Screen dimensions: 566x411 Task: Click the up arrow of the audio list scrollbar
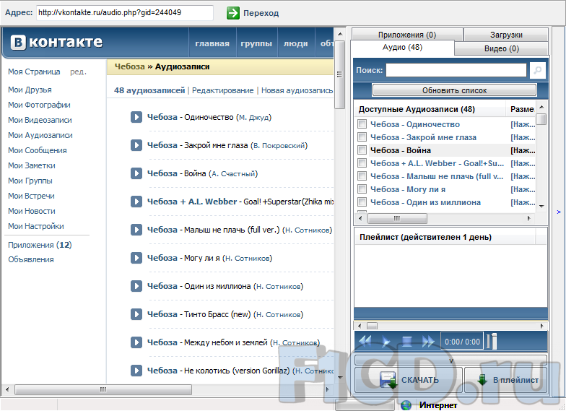[x=541, y=107]
